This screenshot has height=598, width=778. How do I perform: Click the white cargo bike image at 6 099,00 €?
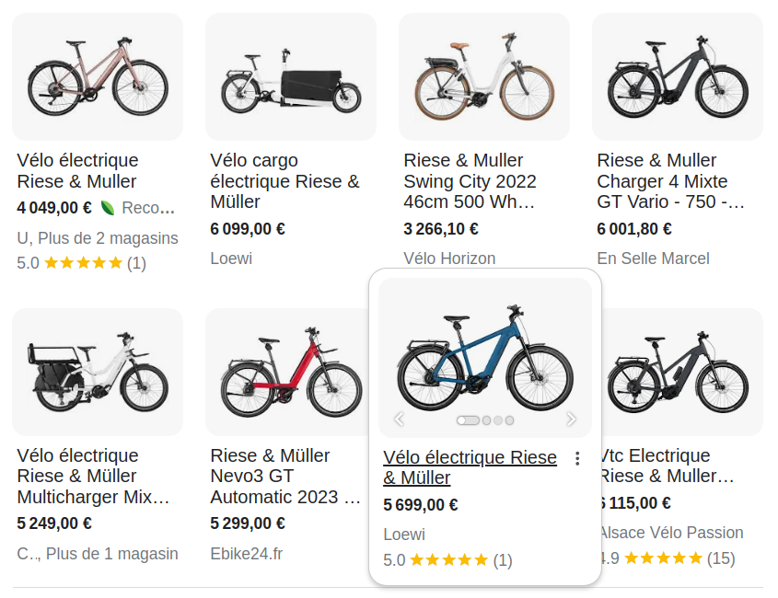(x=290, y=77)
